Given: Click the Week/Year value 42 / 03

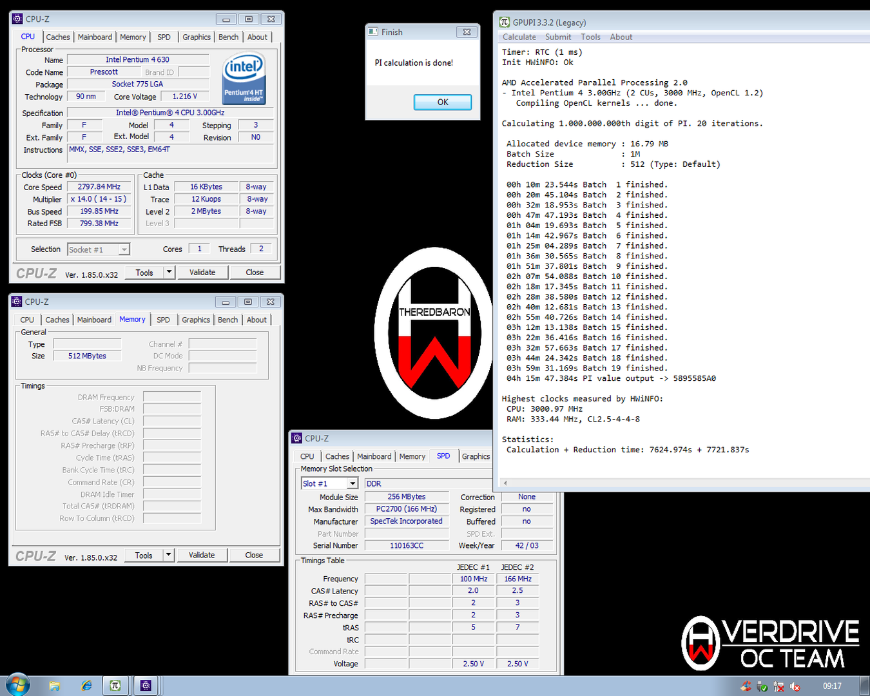Looking at the screenshot, I should tap(527, 546).
